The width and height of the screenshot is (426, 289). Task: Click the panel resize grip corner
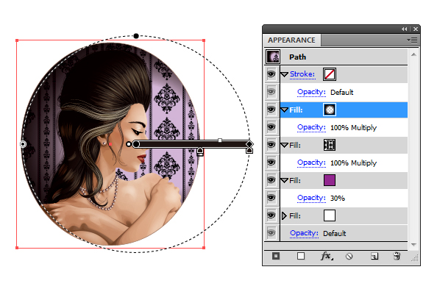coord(415,258)
